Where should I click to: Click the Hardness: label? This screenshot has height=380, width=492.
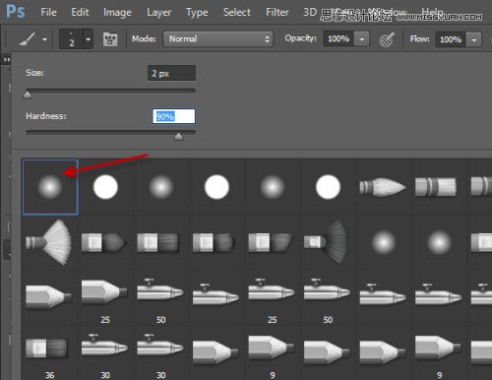click(x=46, y=116)
